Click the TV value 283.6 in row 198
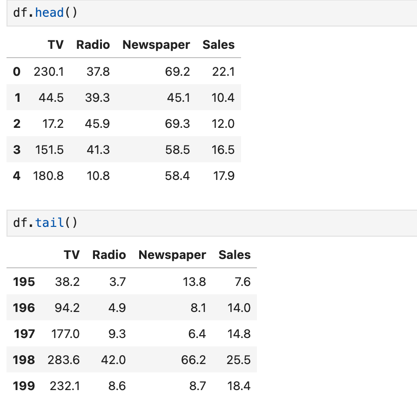The width and height of the screenshot is (417, 411). pyautogui.click(x=65, y=360)
